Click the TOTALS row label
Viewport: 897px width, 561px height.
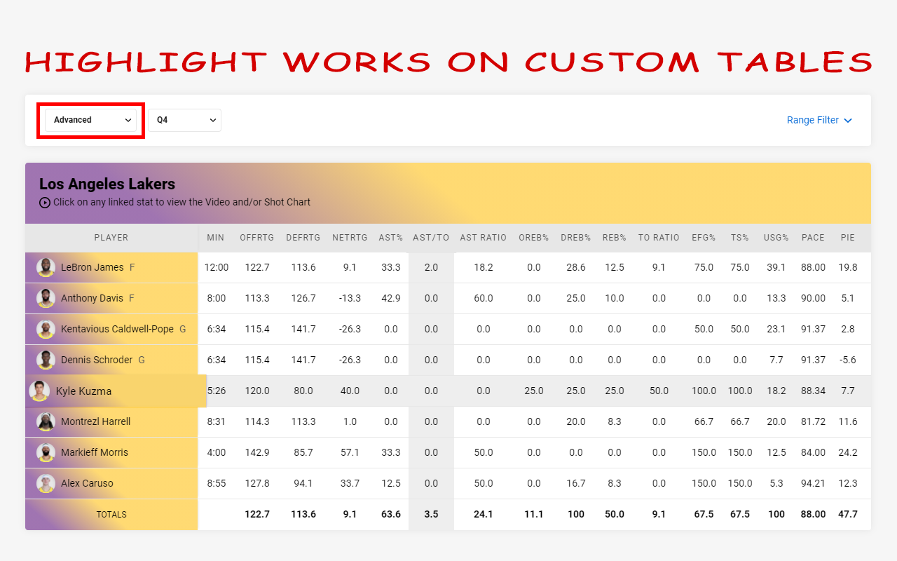click(111, 515)
